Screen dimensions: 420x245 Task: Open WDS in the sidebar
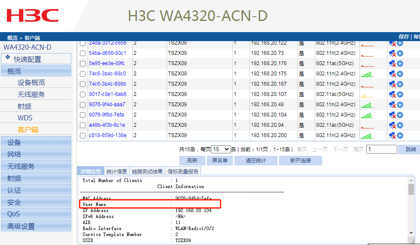click(25, 118)
